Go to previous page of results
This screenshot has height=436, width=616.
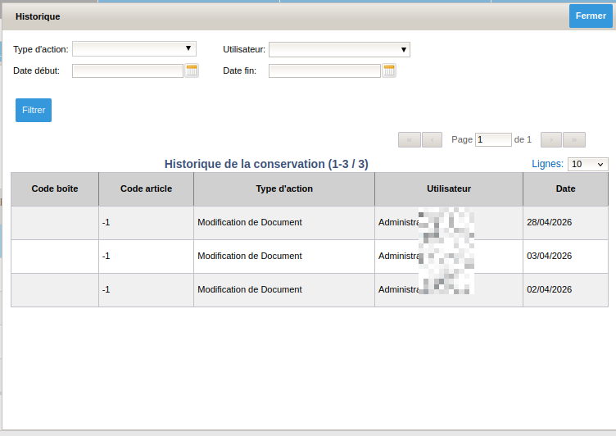pos(433,139)
